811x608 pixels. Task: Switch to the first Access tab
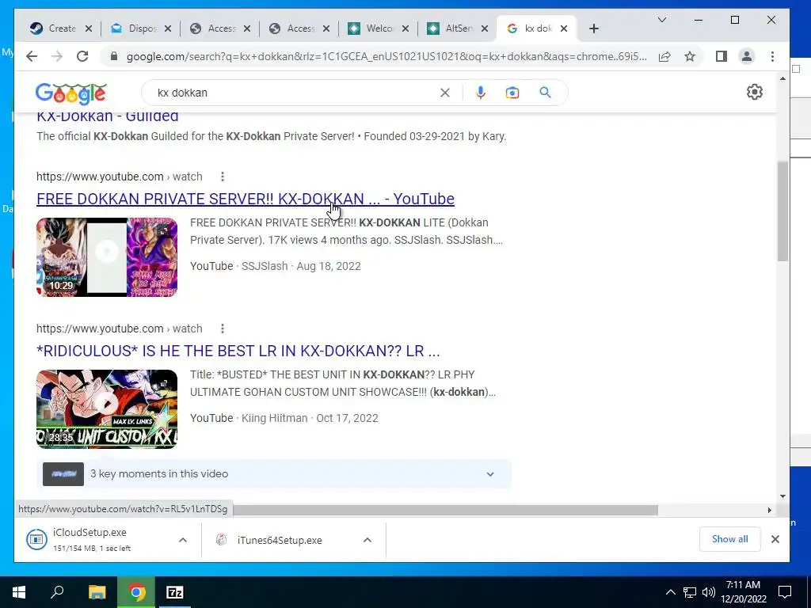[x=219, y=28]
